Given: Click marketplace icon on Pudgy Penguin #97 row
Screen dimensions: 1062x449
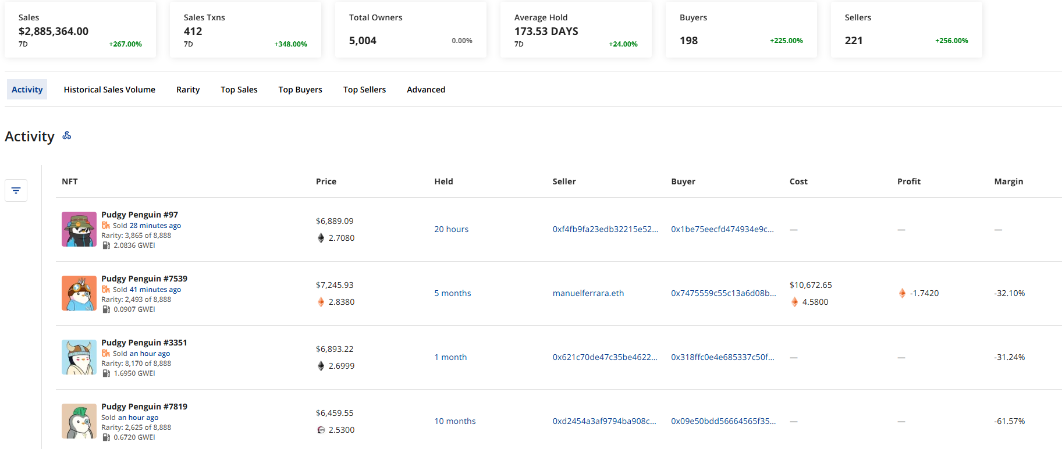Looking at the screenshot, I should (106, 225).
